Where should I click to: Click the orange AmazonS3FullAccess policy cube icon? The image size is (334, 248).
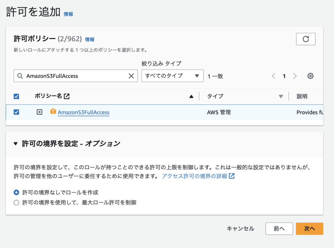pyautogui.click(x=53, y=112)
